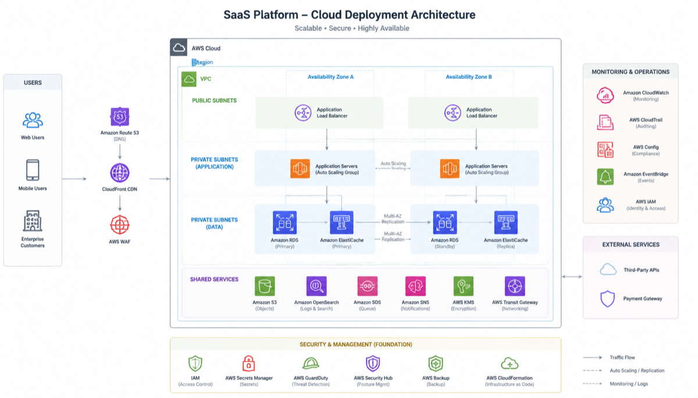Click the AWS Cloud icon

point(179,48)
